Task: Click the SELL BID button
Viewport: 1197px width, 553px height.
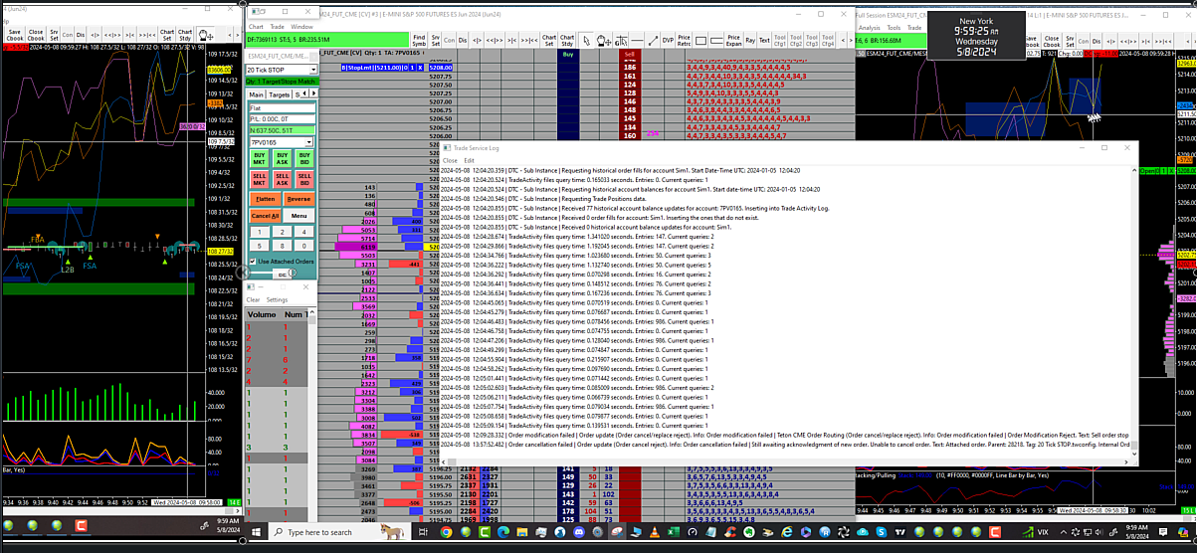Action: pyautogui.click(x=305, y=179)
